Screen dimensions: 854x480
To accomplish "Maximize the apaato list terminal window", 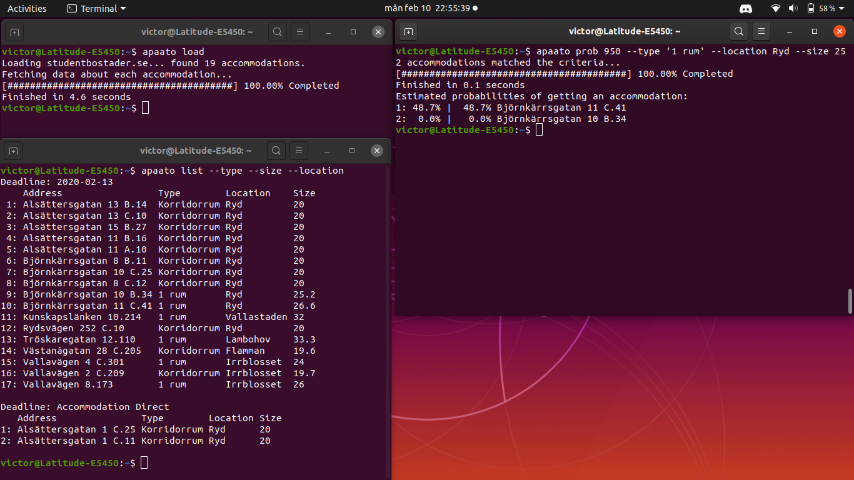I will coord(352,151).
